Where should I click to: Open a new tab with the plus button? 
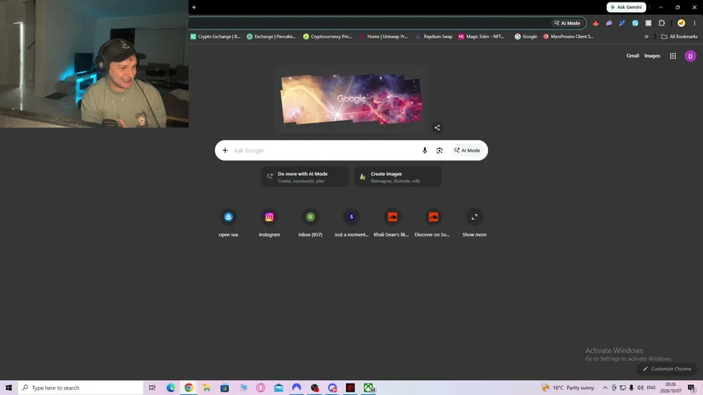pos(194,7)
